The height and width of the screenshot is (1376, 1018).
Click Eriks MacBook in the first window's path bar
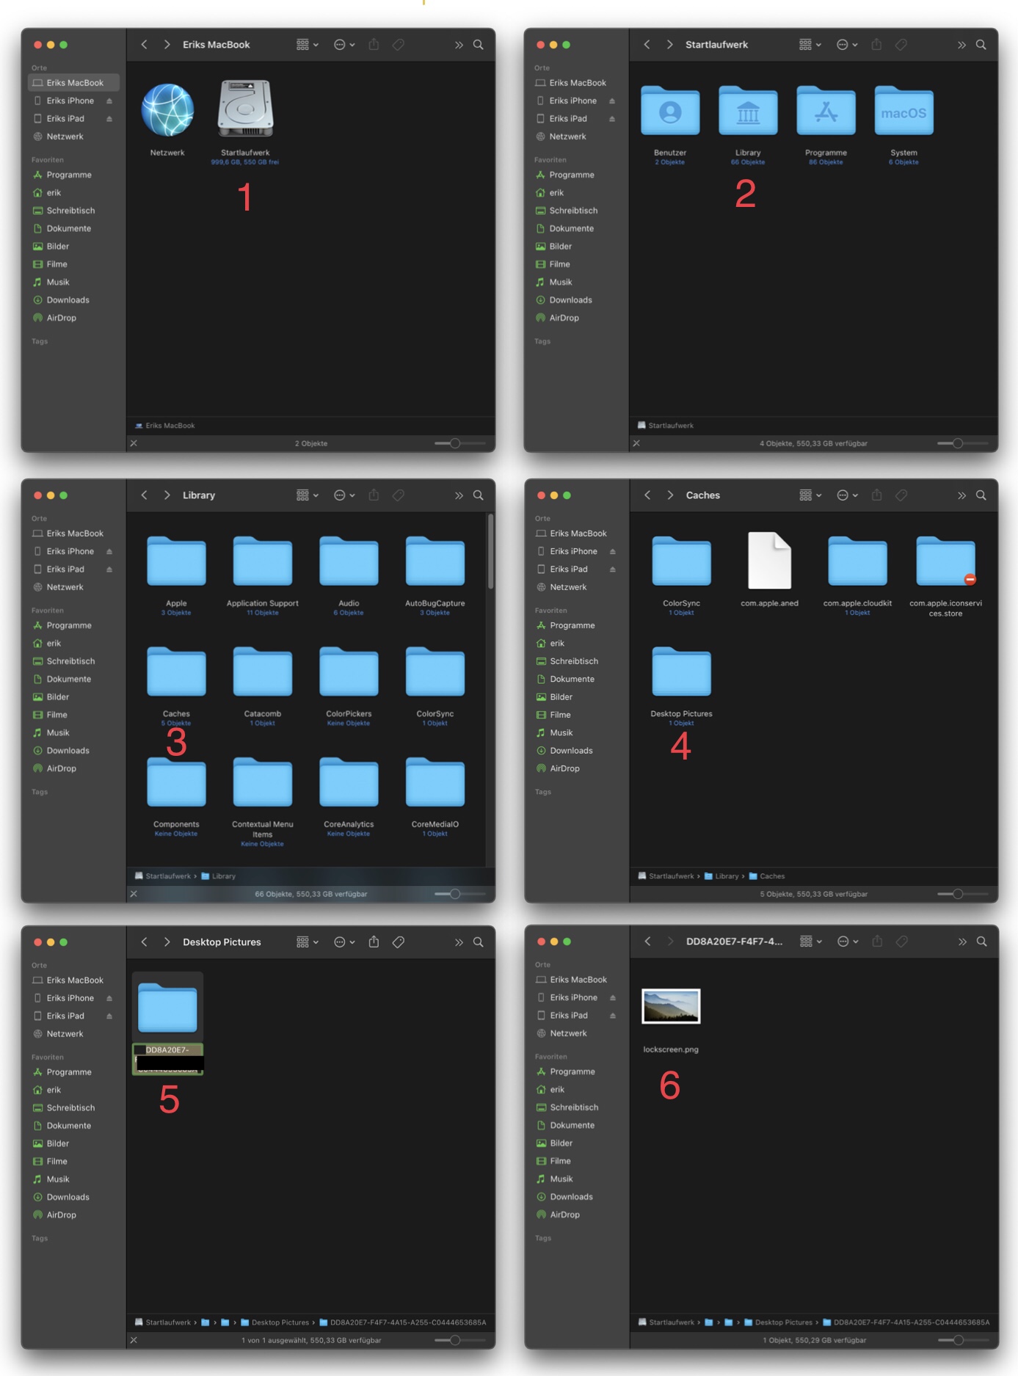(165, 426)
